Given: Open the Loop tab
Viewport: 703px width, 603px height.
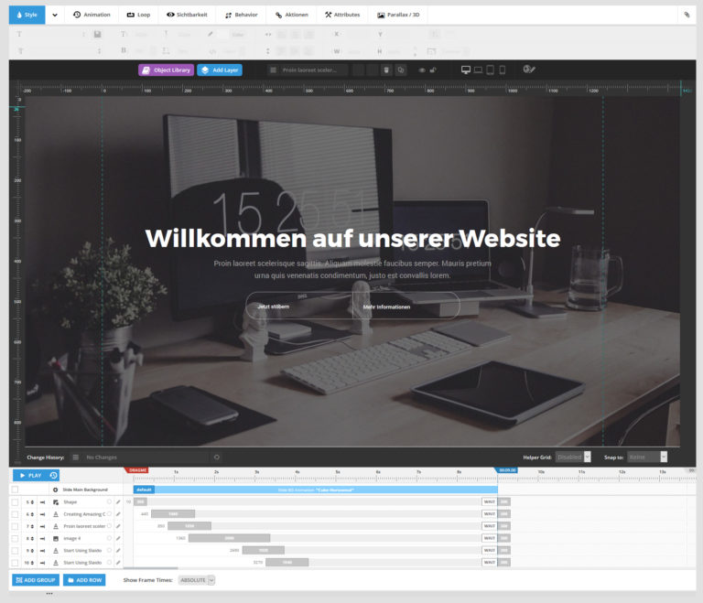Looking at the screenshot, I should tap(138, 15).
